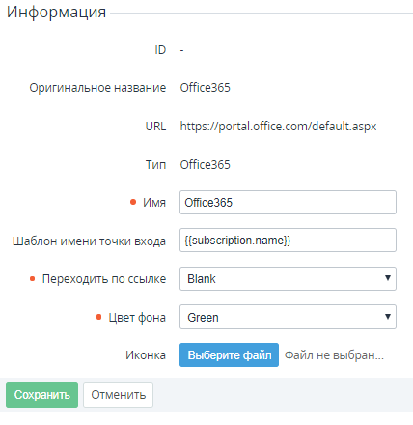Click the Сохранить button
This screenshot has width=413, height=425.
pos(41,395)
